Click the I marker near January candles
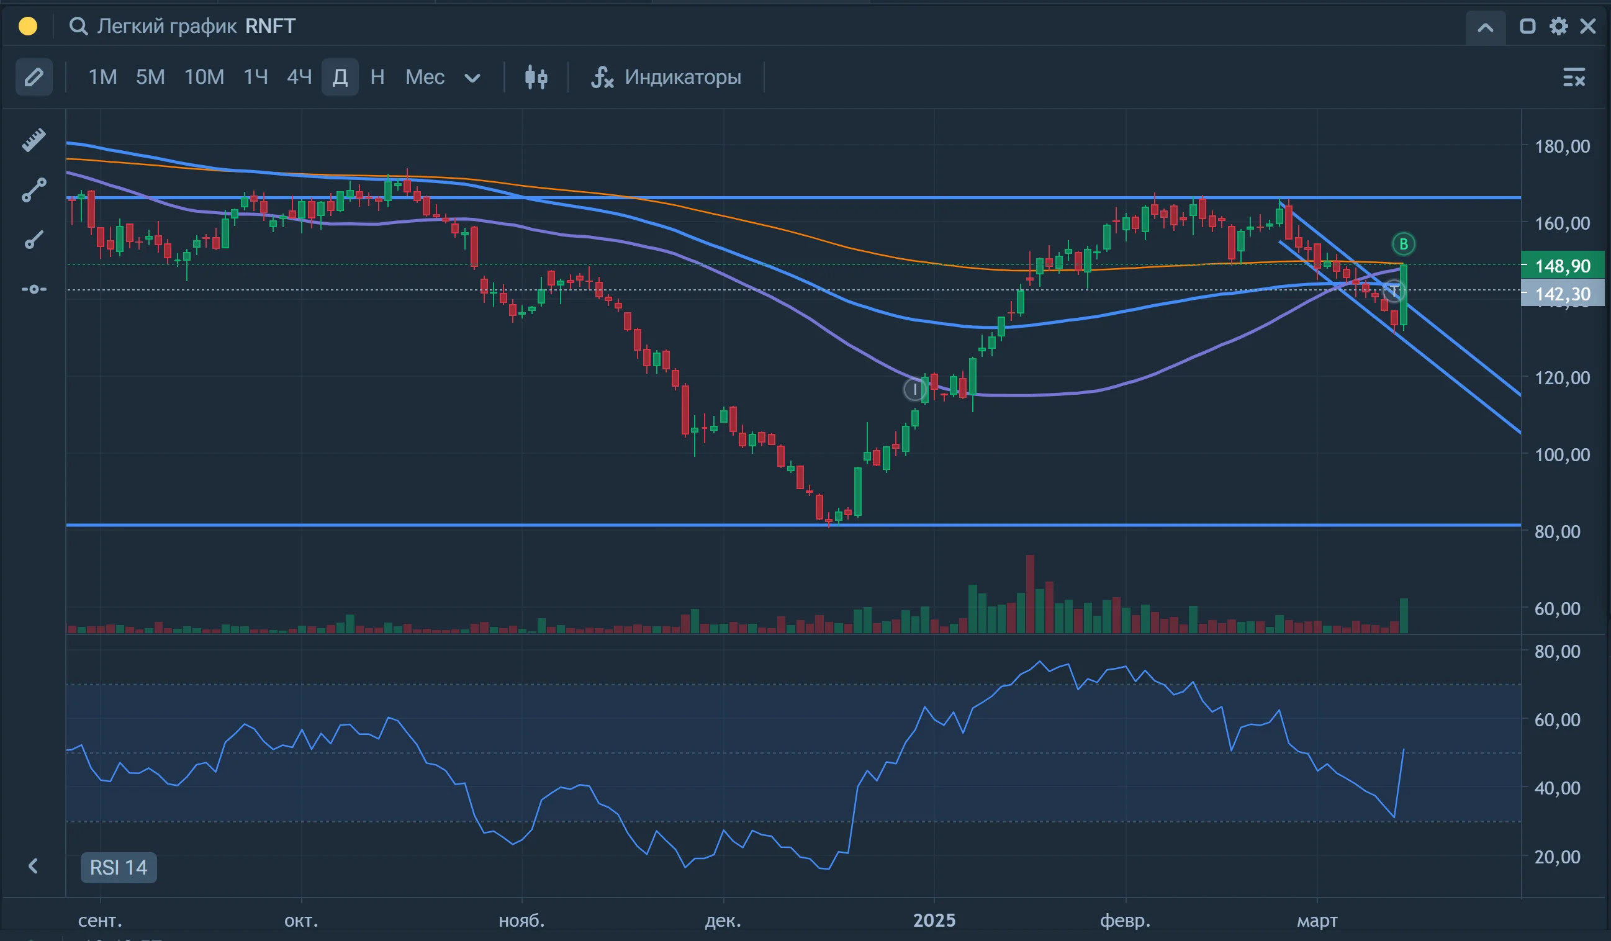1611x941 pixels. (x=915, y=389)
